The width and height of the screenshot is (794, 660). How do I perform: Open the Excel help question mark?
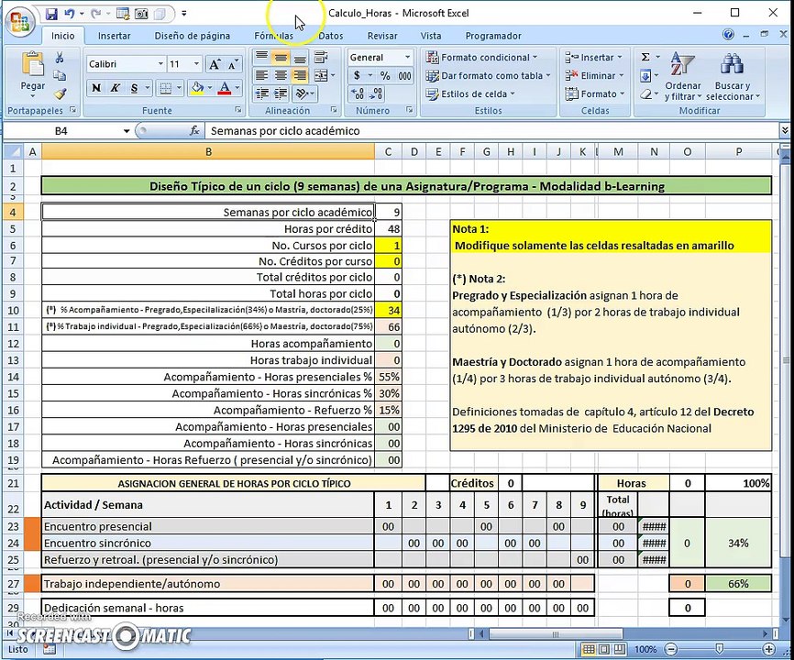[x=728, y=35]
